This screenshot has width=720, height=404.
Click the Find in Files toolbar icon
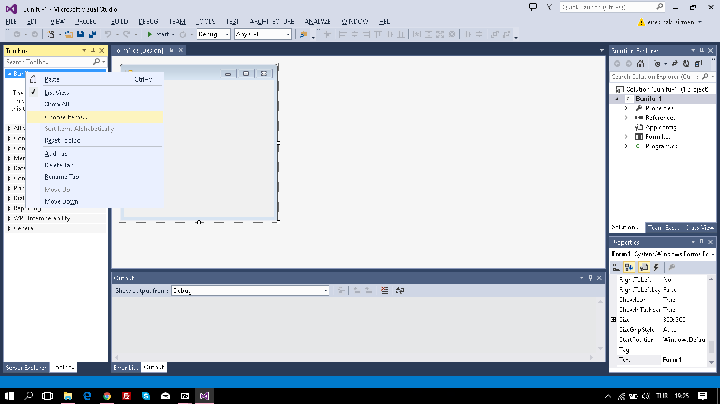pos(304,34)
